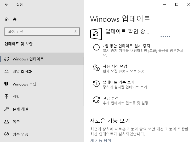The image size is (195, 142).
Task: Click the 배달 최적화 sidebar icon
Action: click(7, 71)
